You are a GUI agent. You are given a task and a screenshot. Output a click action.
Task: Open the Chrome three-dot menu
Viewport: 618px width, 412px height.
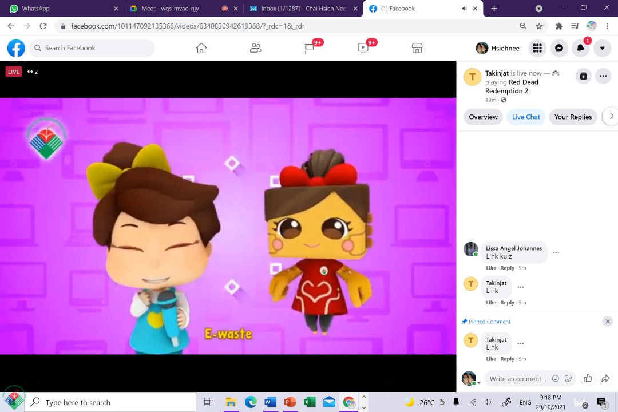click(x=607, y=26)
